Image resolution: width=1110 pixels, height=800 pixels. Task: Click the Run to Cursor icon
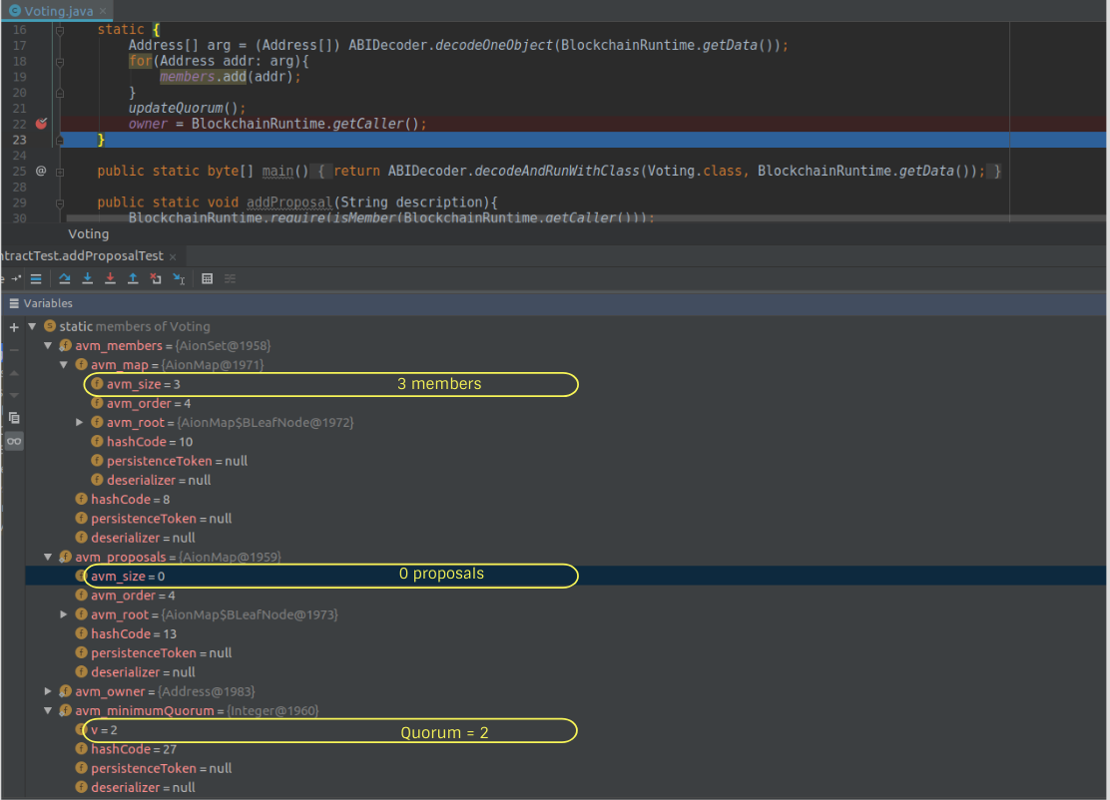[179, 278]
